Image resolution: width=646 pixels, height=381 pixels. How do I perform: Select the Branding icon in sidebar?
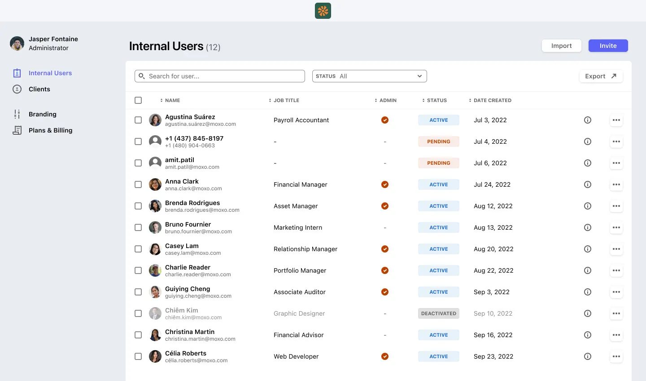pos(17,114)
